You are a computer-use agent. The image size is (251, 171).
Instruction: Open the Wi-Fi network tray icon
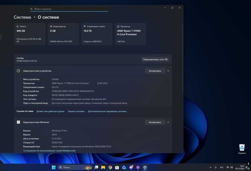click(x=228, y=167)
